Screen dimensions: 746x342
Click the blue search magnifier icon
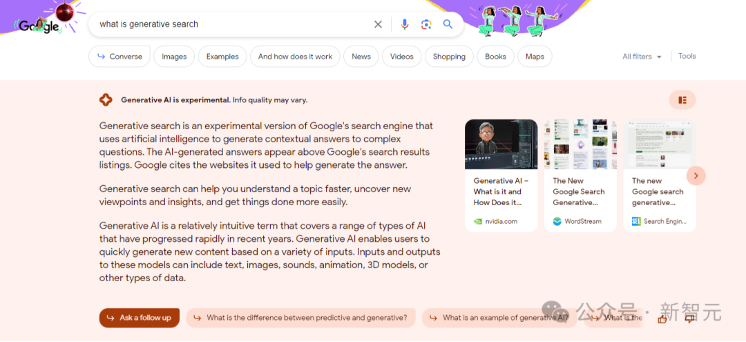(x=448, y=24)
